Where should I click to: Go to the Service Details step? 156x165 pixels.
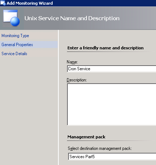pos(14,54)
